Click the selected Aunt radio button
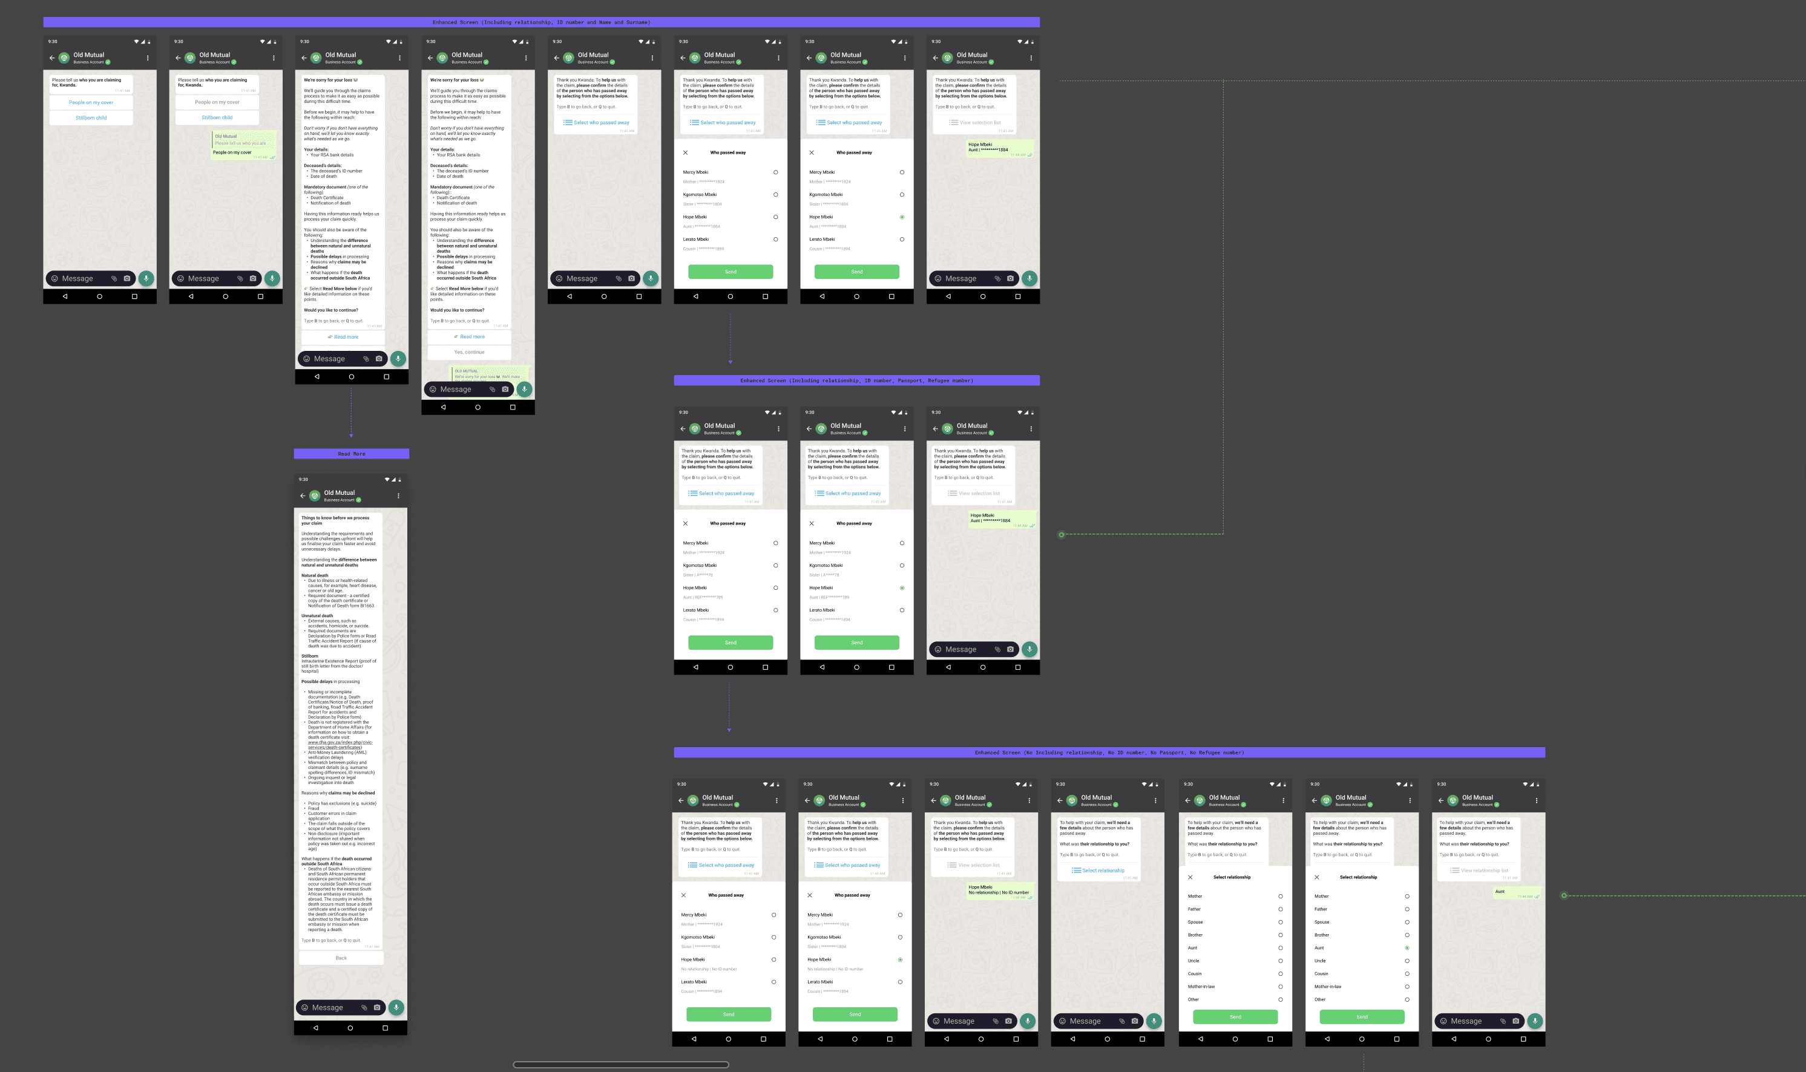Screen dimensions: 1806x1072 tap(1407, 948)
